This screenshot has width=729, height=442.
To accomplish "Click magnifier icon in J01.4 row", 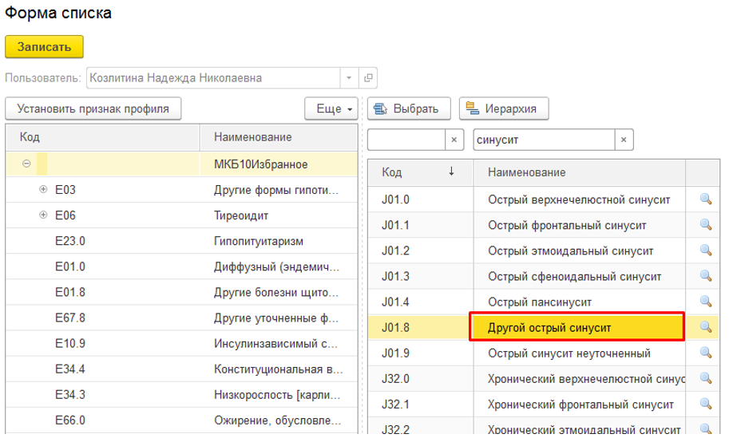I will pyautogui.click(x=705, y=302).
